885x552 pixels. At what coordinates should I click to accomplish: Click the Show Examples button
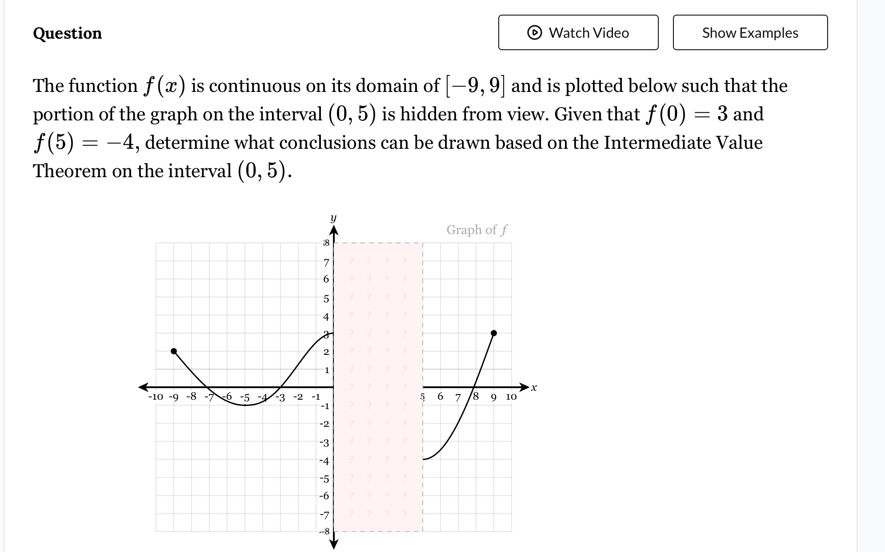coord(750,32)
